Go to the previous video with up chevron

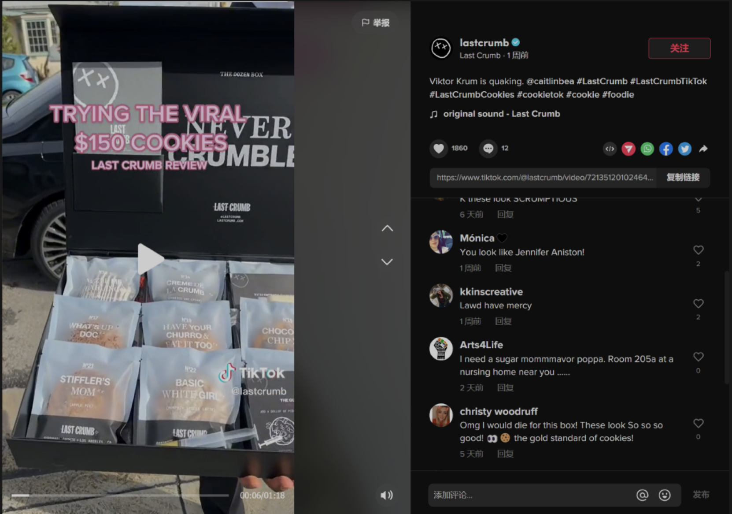click(387, 228)
